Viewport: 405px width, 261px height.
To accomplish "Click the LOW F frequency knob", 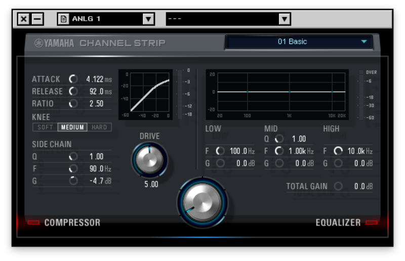I will (220, 151).
